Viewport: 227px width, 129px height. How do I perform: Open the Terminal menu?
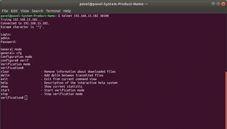53,11
